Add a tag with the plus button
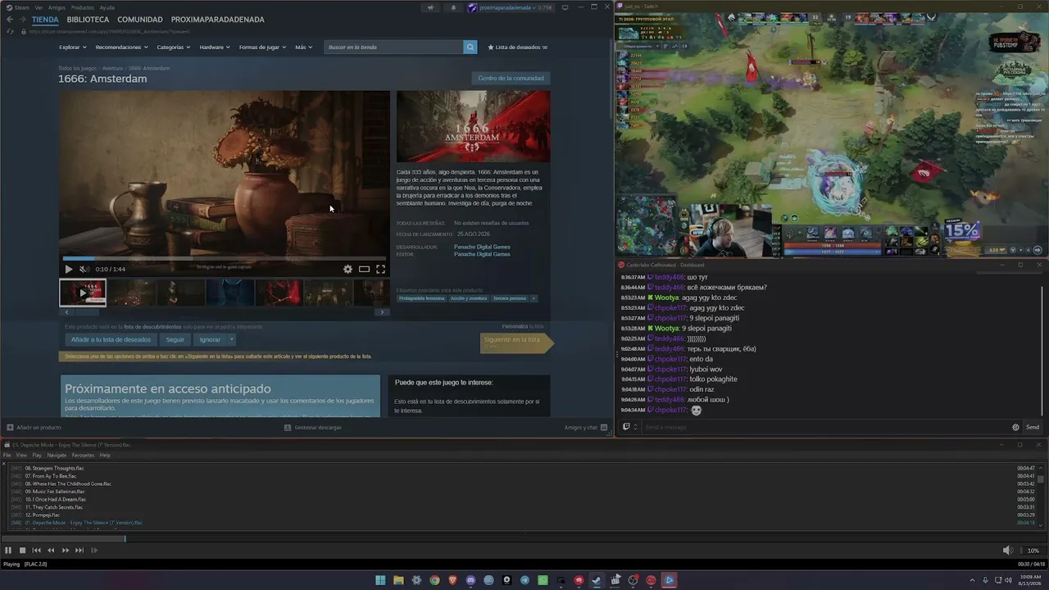1049x590 pixels. point(534,298)
